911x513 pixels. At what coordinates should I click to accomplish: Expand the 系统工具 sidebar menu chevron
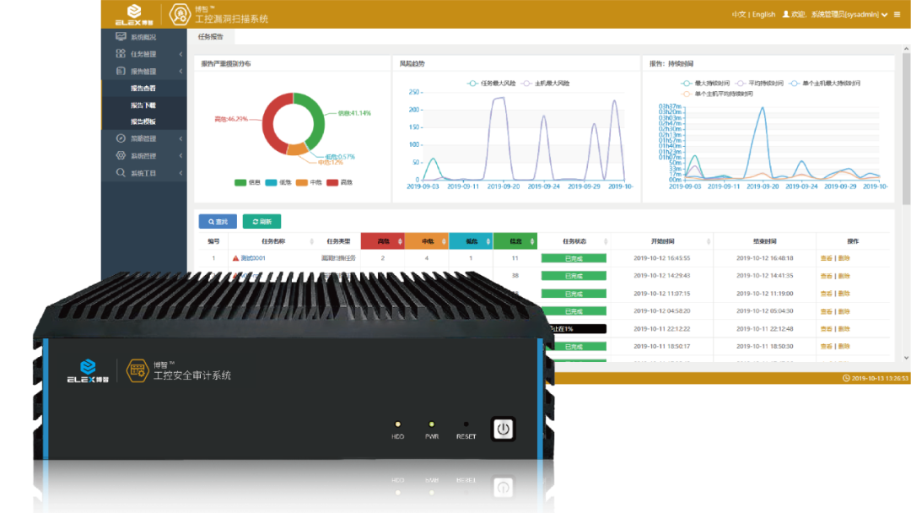181,173
